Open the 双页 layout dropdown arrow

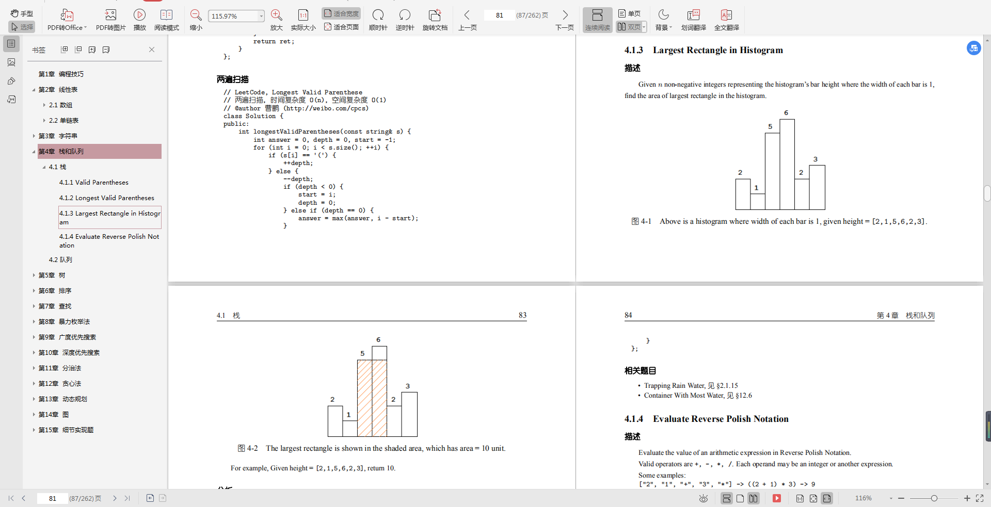pos(644,27)
